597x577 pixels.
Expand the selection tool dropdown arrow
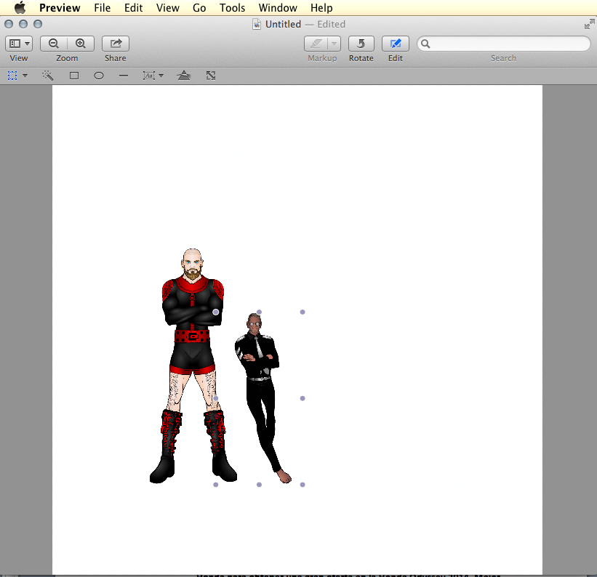coord(25,76)
